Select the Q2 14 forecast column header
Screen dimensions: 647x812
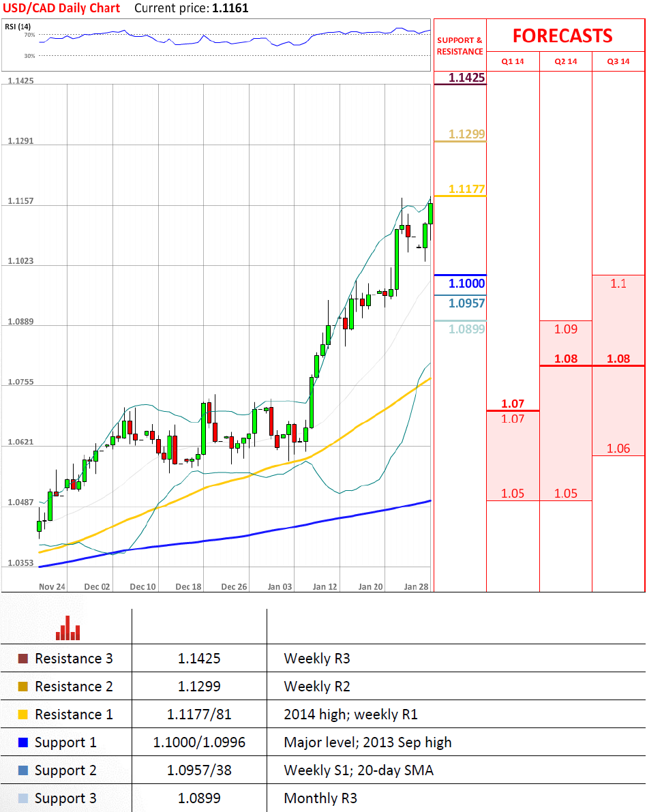tap(565, 61)
